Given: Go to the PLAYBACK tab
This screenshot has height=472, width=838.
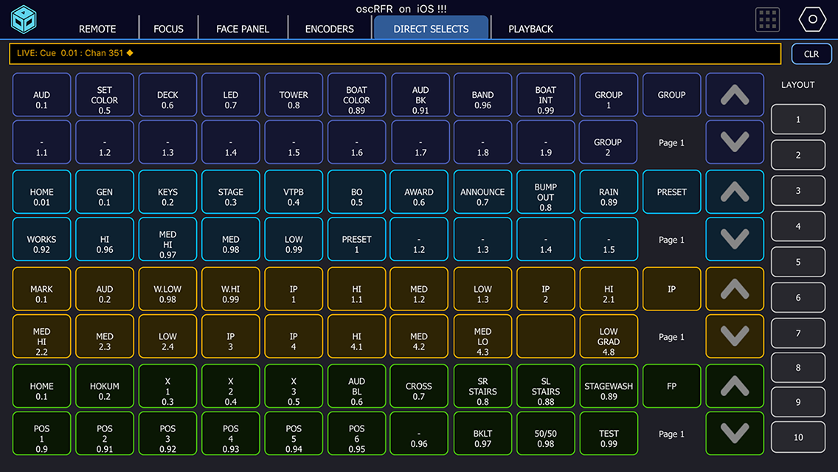Looking at the screenshot, I should pyautogui.click(x=530, y=29).
